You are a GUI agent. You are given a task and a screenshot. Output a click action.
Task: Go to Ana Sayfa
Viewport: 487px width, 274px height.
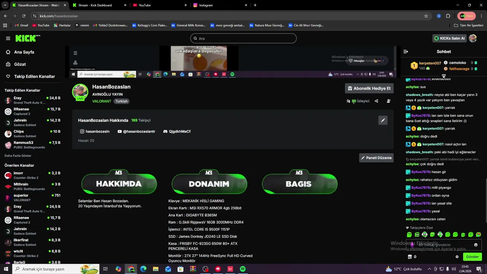[20, 52]
